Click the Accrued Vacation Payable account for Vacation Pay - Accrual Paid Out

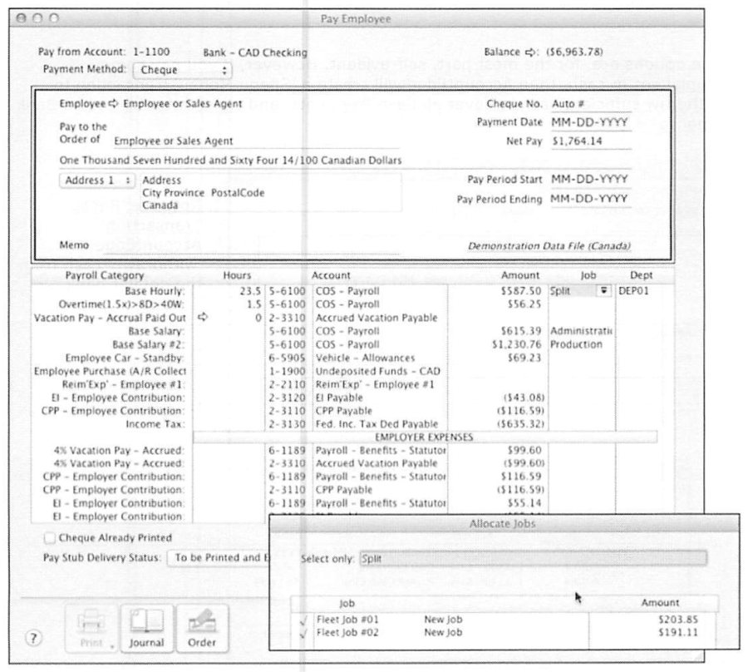pyautogui.click(x=376, y=318)
